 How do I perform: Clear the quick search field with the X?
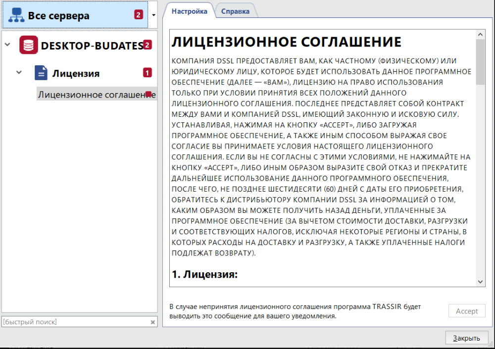pos(153,322)
